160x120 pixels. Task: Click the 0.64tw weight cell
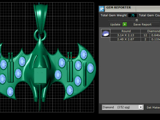(155, 35)
